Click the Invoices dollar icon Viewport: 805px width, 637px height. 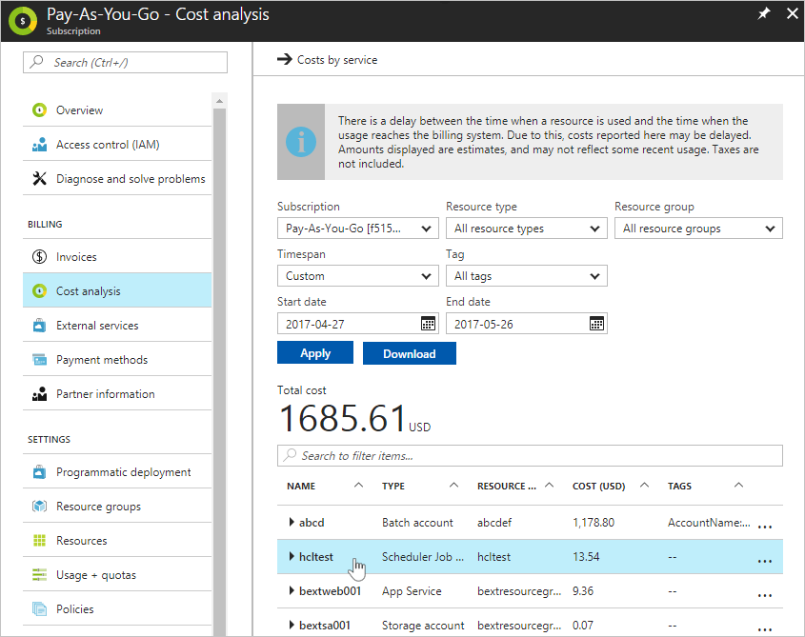pos(39,257)
